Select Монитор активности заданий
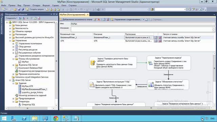 pos(32,95)
